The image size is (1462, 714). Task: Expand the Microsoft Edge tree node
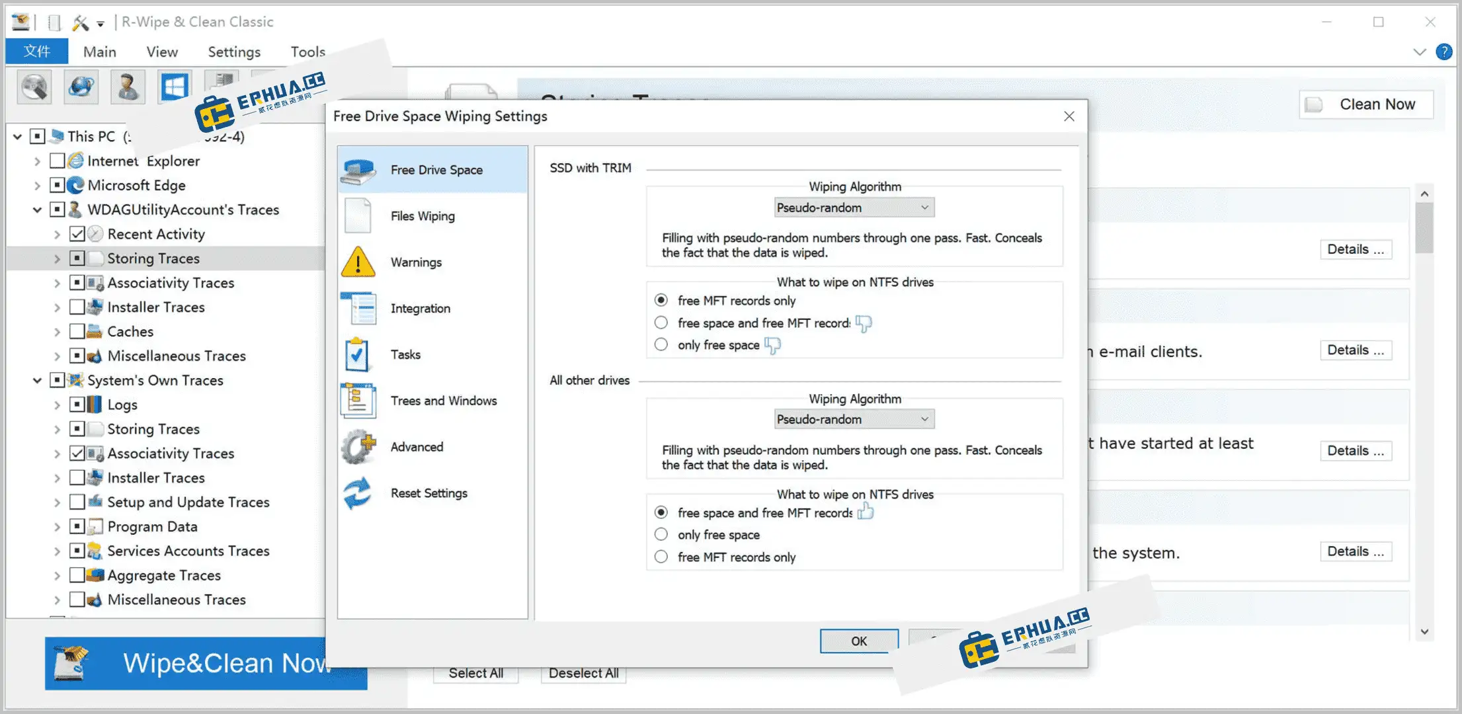click(x=38, y=186)
